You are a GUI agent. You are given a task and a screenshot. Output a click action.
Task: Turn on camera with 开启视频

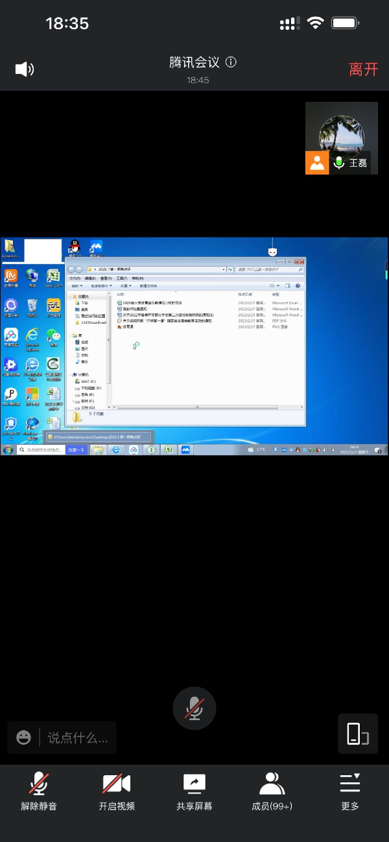click(117, 791)
